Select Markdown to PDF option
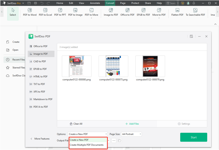Viewport: 219px width, 150px height. (41, 99)
